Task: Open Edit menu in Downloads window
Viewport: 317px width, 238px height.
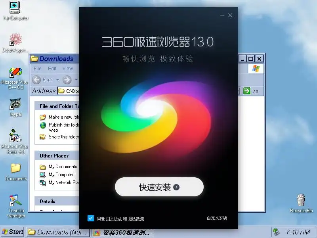Action: [x=52, y=69]
